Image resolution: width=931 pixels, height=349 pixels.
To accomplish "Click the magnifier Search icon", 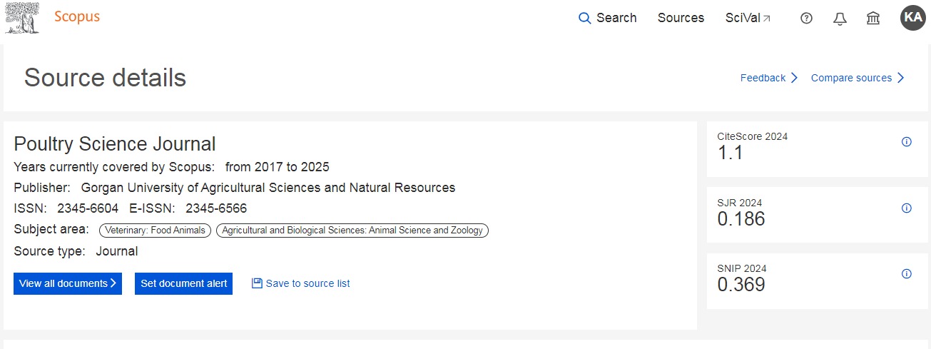I will coord(585,19).
